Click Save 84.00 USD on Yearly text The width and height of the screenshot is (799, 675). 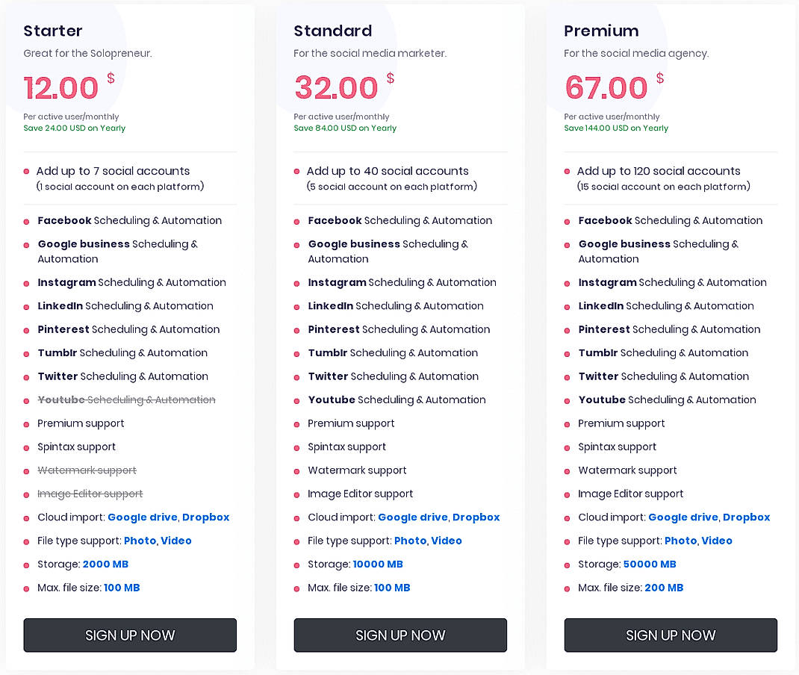click(x=346, y=128)
